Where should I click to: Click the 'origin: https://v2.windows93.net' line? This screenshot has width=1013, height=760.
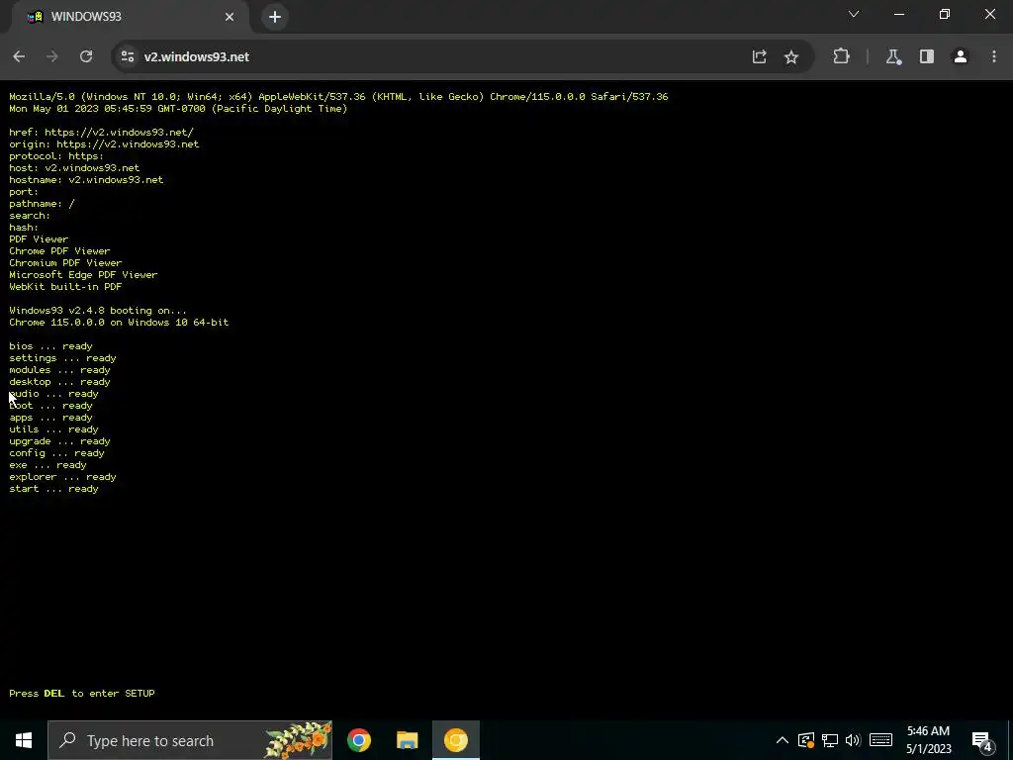tap(104, 143)
